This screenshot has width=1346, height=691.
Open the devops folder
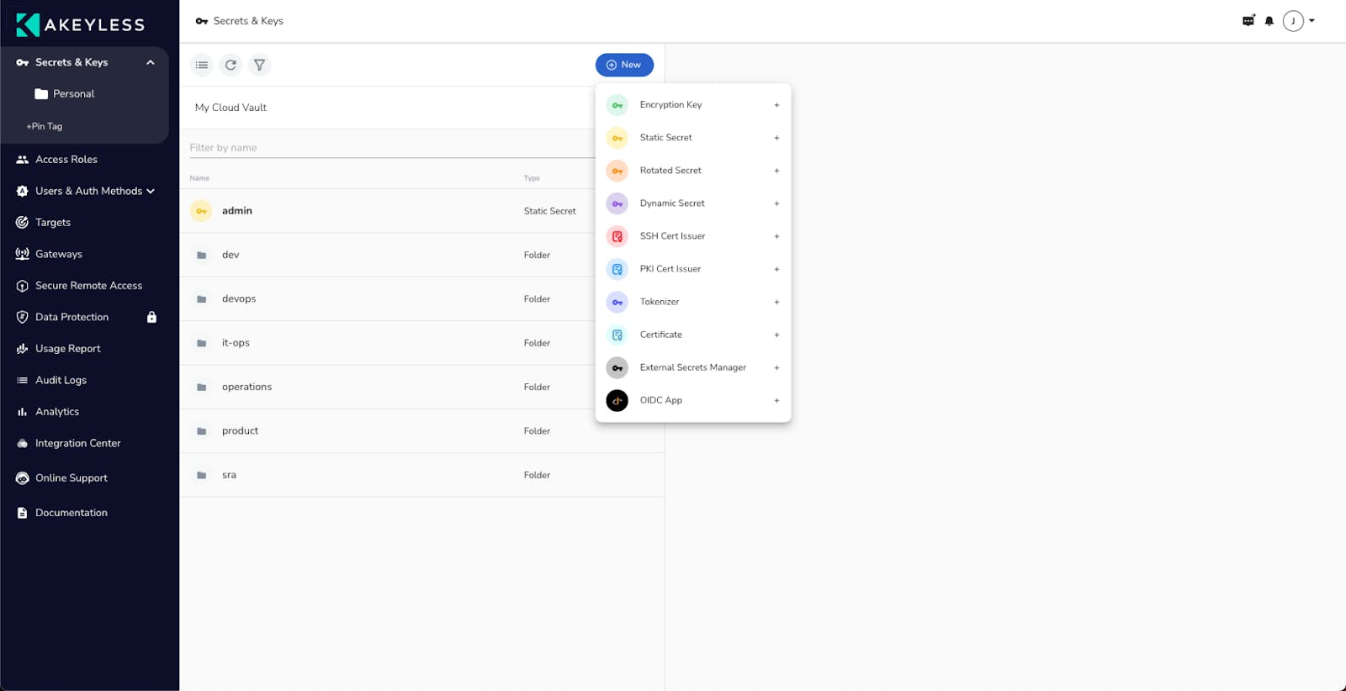239,299
